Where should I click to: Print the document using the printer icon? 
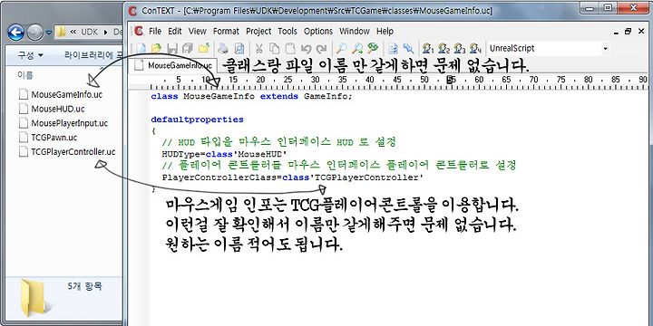pos(224,48)
